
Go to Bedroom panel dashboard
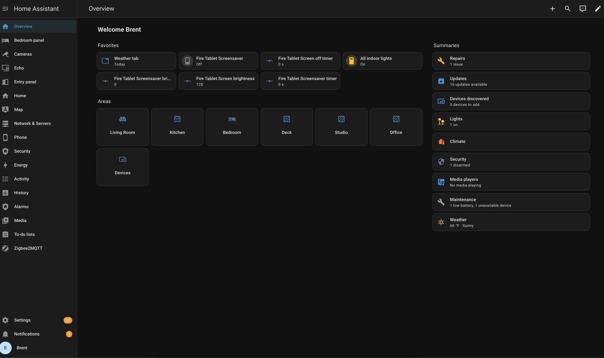click(38, 40)
